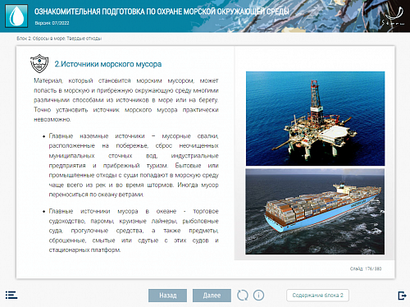Screen dimensions: 410x307
Task: Go back with the Назад button
Action: (x=168, y=296)
